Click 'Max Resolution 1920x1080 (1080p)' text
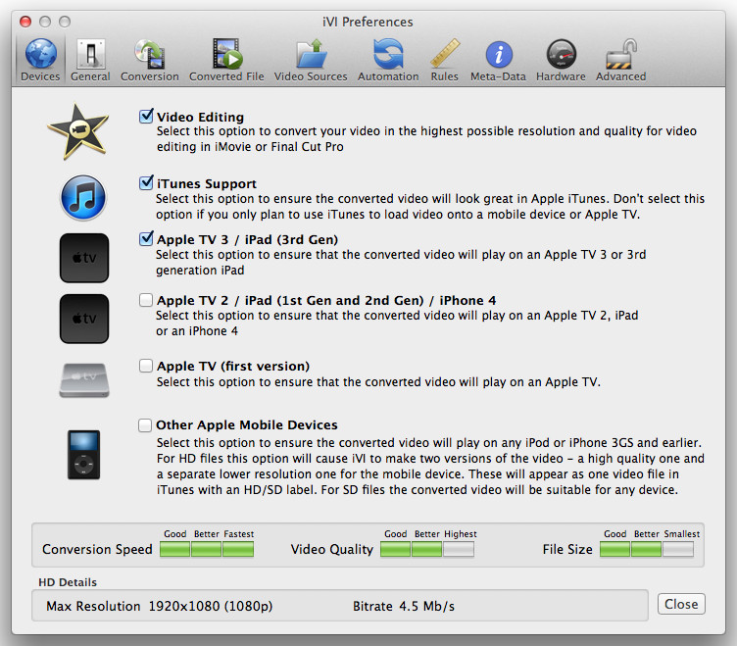This screenshot has height=646, width=737. [160, 606]
